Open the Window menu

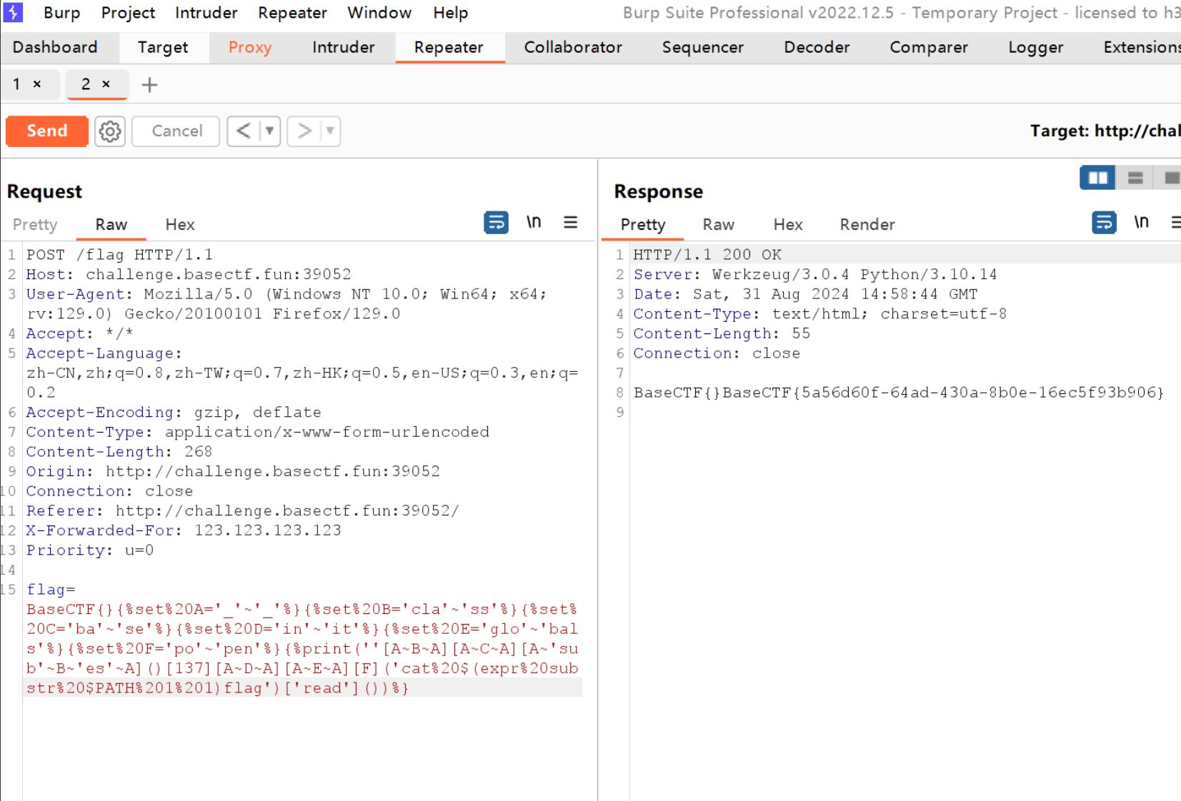[379, 13]
